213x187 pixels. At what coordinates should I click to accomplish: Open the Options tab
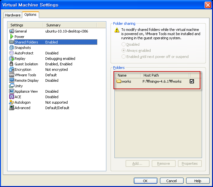[x=30, y=14]
